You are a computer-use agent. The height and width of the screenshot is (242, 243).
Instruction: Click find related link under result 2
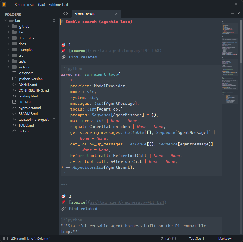tap(83, 209)
